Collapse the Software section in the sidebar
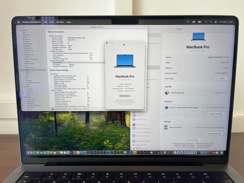The image size is (244, 183). tap(23, 97)
